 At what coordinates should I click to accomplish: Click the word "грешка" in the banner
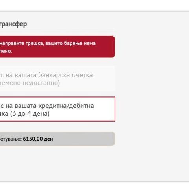click(x=35, y=43)
